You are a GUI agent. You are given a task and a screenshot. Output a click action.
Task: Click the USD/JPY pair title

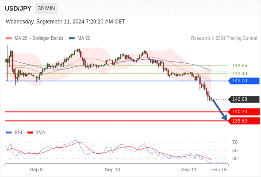click(x=18, y=8)
